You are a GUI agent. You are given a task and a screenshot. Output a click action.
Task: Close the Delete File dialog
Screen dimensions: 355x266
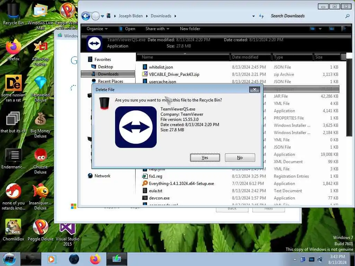click(x=254, y=90)
